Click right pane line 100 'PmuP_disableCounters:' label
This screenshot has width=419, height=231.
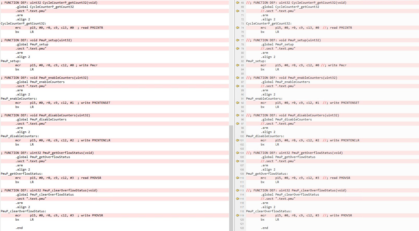[332, 136]
